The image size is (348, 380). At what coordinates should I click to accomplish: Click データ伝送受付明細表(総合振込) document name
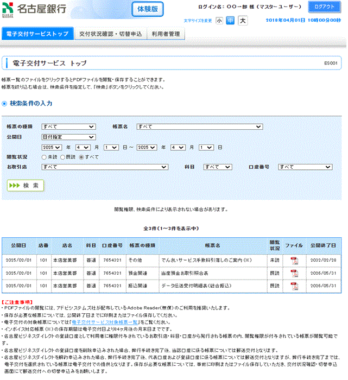(197, 286)
